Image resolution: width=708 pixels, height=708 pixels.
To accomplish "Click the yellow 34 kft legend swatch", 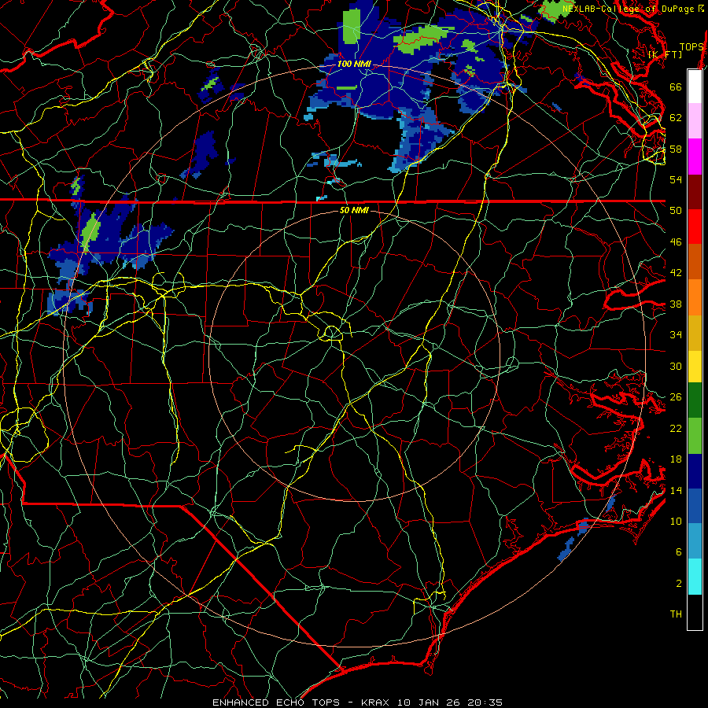I will tap(695, 367).
